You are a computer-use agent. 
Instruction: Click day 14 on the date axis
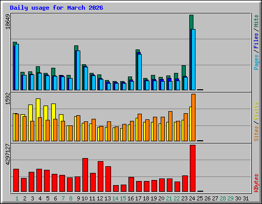point(115,198)
